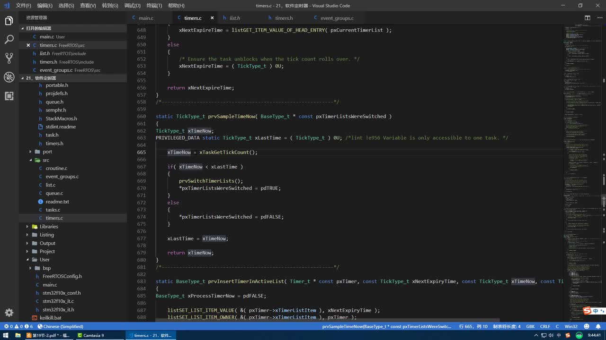Viewport: 606px width, 340px height.
Task: Switch to the Camtasia 9 taskbar item
Action: (100, 335)
